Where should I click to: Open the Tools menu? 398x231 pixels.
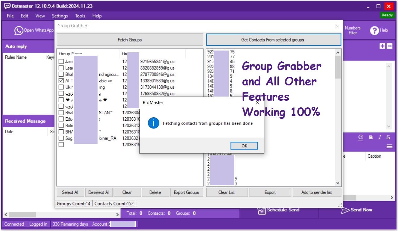click(80, 16)
